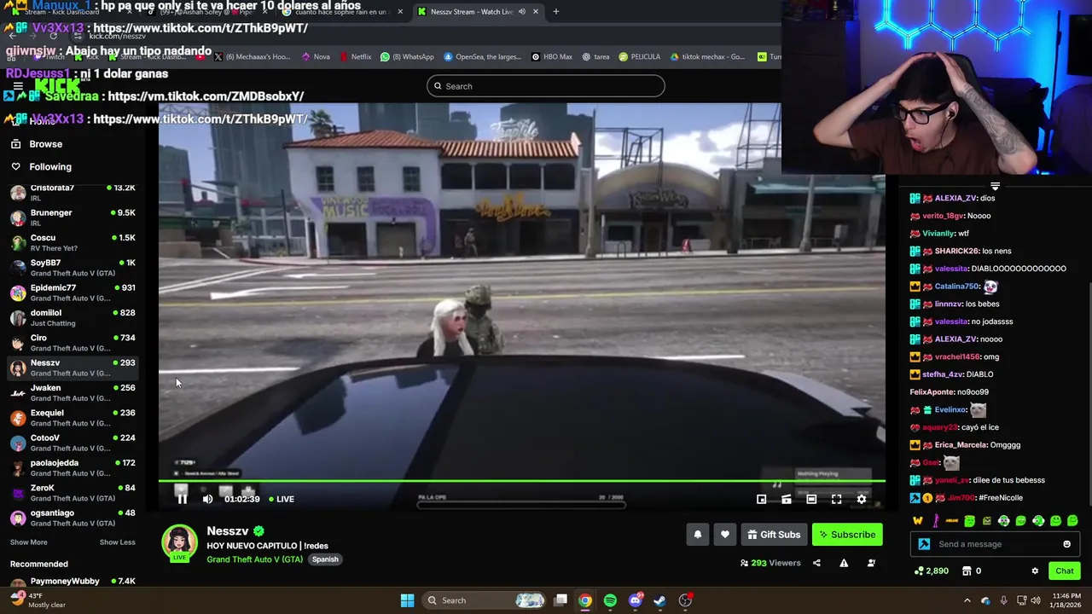
Task: Open Coscu channel in sidebar
Action: (73, 243)
